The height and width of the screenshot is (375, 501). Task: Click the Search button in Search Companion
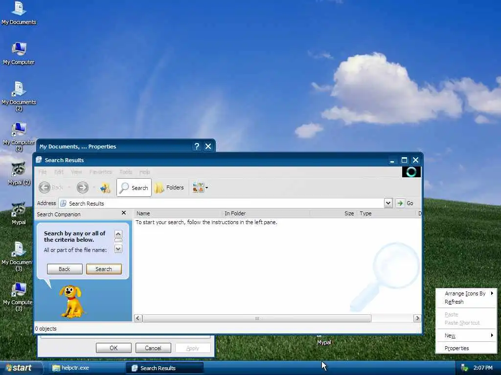[x=104, y=269]
